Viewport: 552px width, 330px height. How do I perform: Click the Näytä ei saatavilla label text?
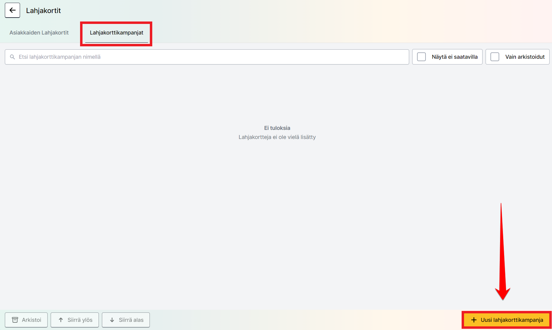(454, 57)
